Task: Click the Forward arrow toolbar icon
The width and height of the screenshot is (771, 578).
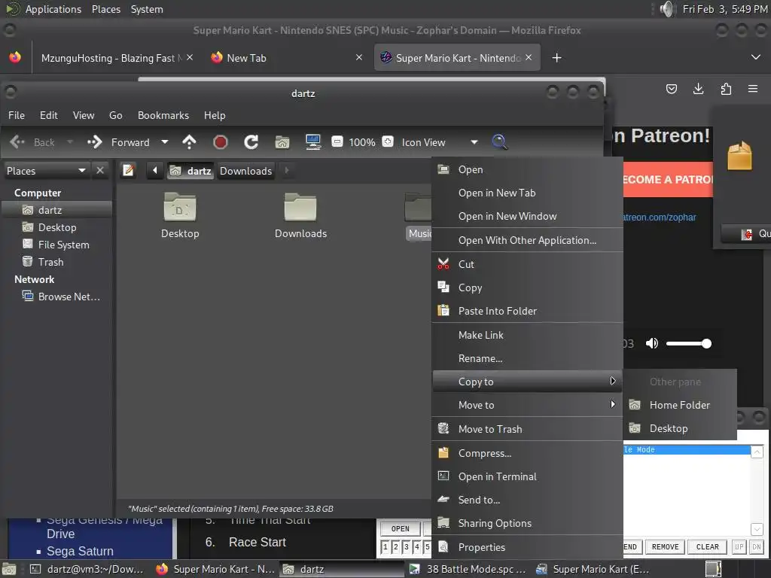Action: (x=94, y=142)
